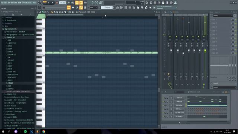This screenshot has width=238, height=134.
Task: Open piano roll wrench tools icon
Action: (40, 12)
